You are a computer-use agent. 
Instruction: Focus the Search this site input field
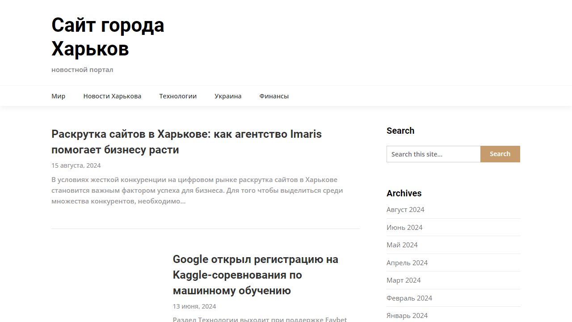433,154
